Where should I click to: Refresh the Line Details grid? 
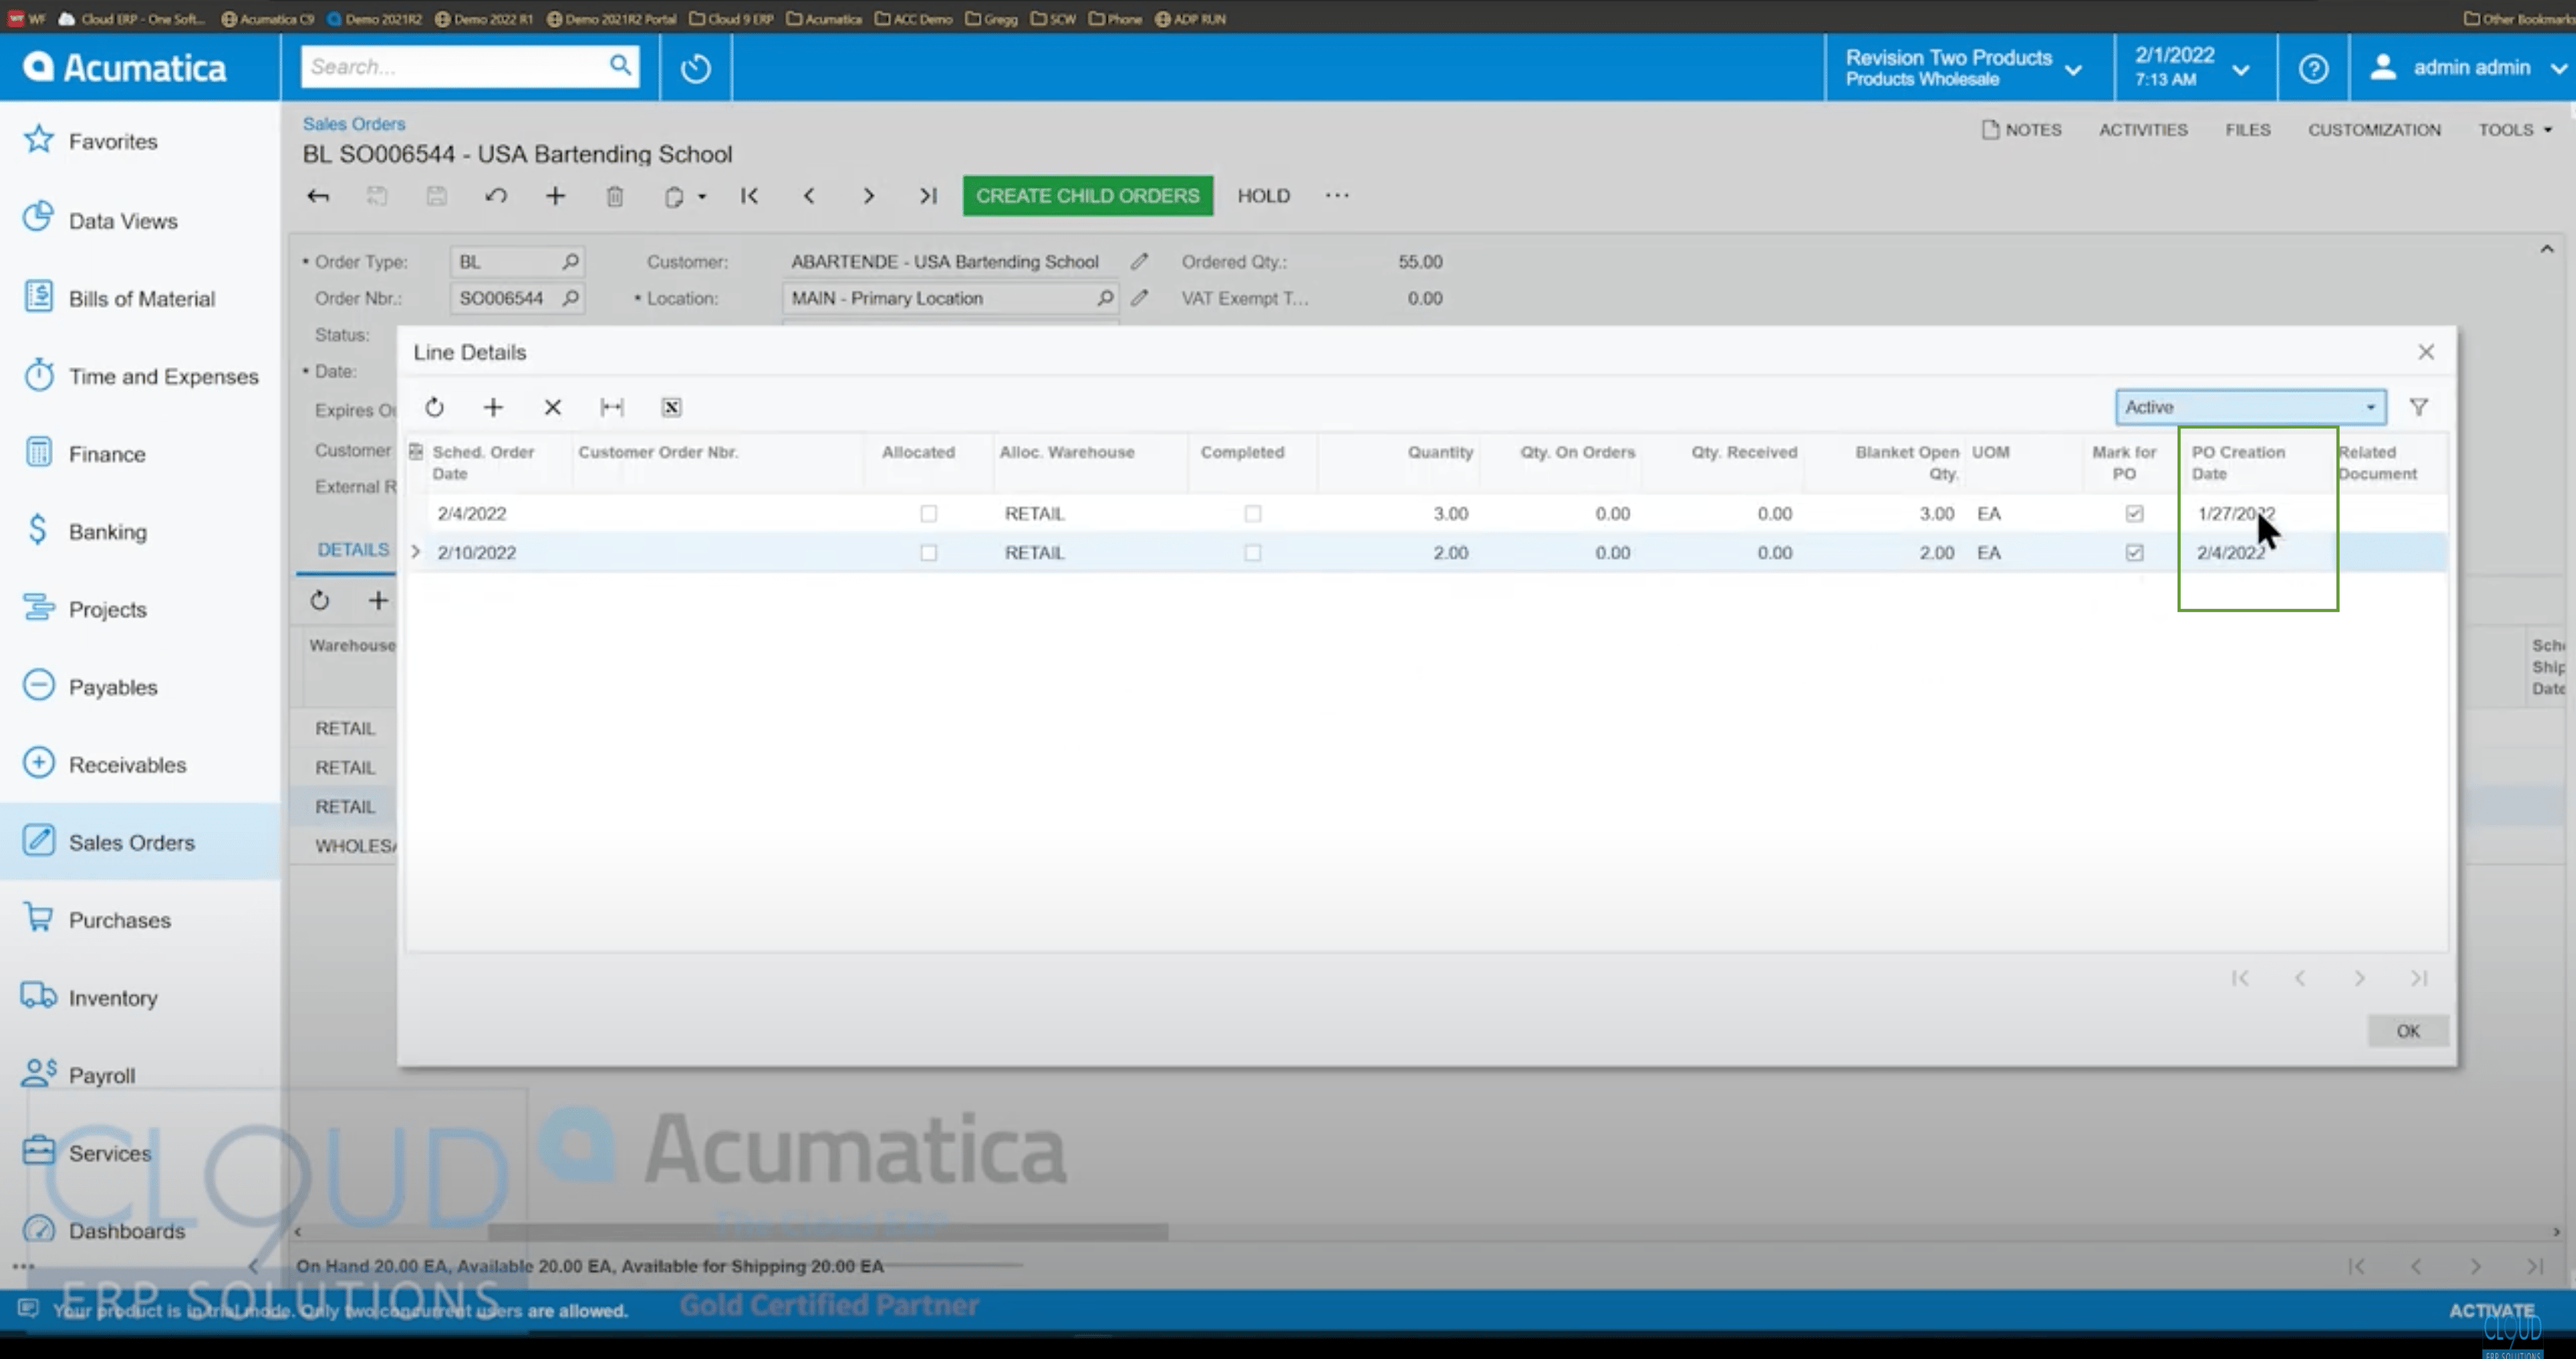434,407
